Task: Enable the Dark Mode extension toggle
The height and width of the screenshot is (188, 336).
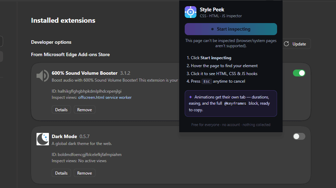Action: coord(299,136)
